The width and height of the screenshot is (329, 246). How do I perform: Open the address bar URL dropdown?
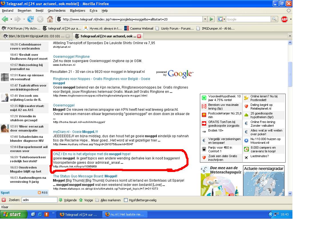pyautogui.click(x=205, y=19)
